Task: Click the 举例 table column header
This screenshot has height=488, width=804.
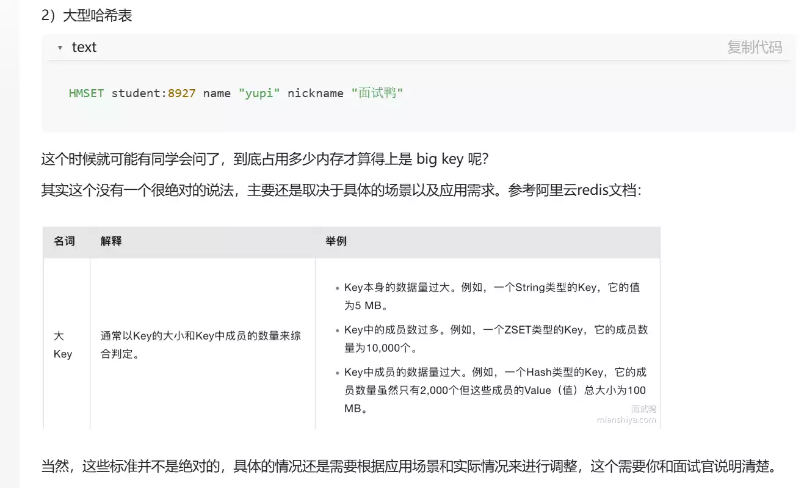Action: [336, 241]
